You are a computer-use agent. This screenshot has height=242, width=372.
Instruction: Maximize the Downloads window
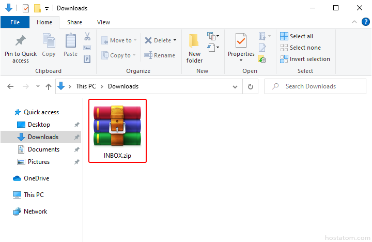pos(336,8)
